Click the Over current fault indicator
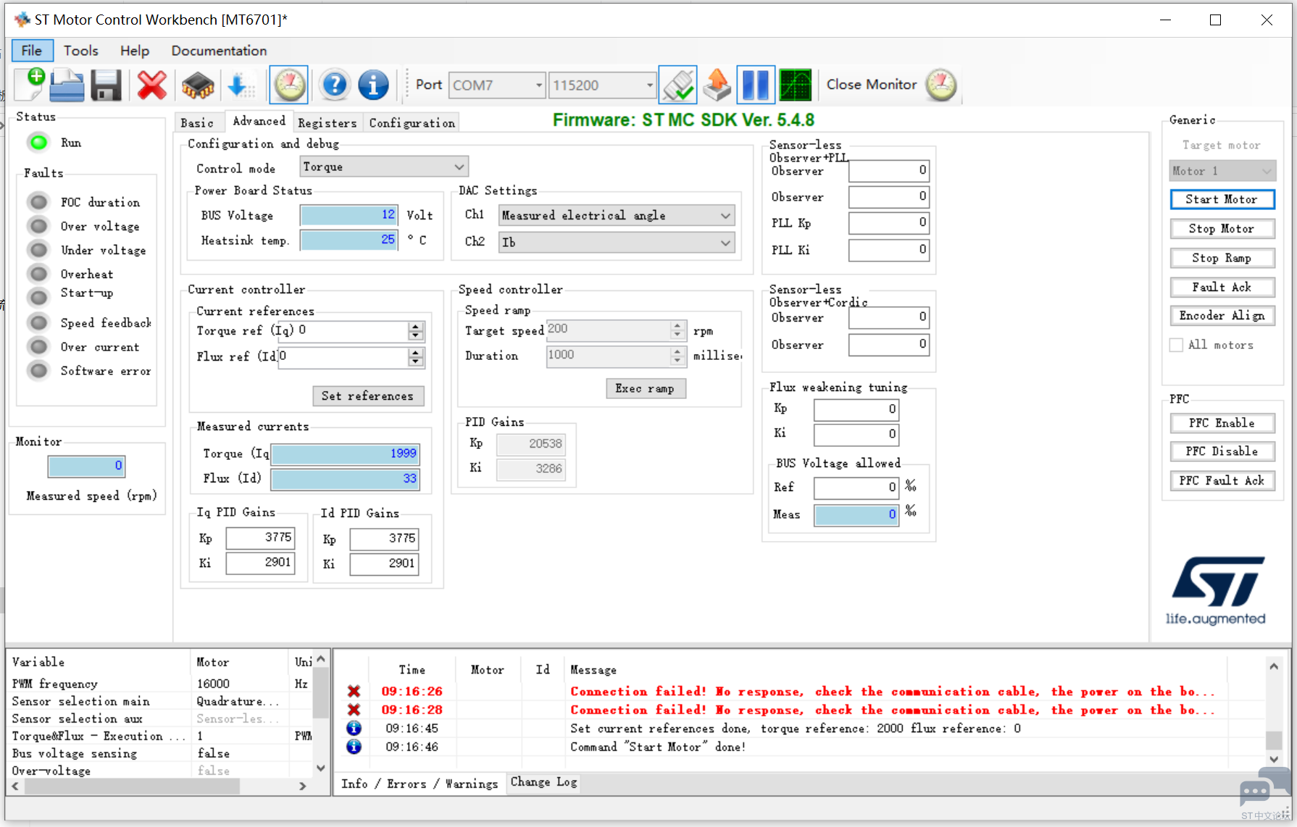 [38, 346]
